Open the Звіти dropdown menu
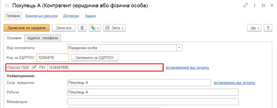Image resolution: width=277 pixels, height=108 pixels. (x=114, y=28)
